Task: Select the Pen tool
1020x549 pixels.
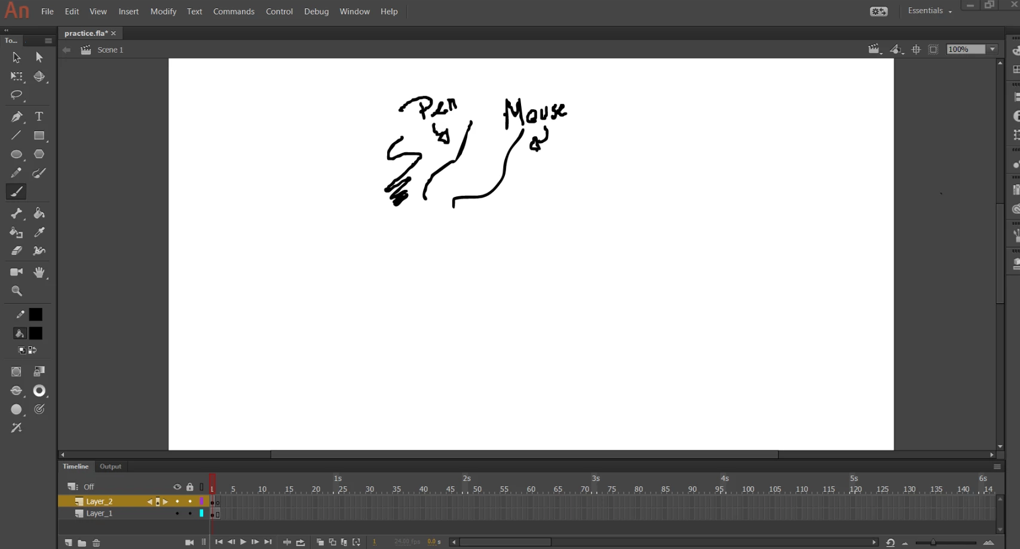Action: click(x=16, y=116)
